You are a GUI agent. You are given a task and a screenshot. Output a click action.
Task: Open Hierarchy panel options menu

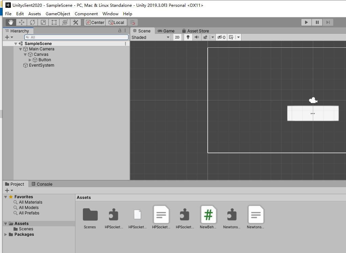point(125,30)
